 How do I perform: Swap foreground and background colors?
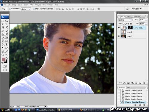[7, 58]
